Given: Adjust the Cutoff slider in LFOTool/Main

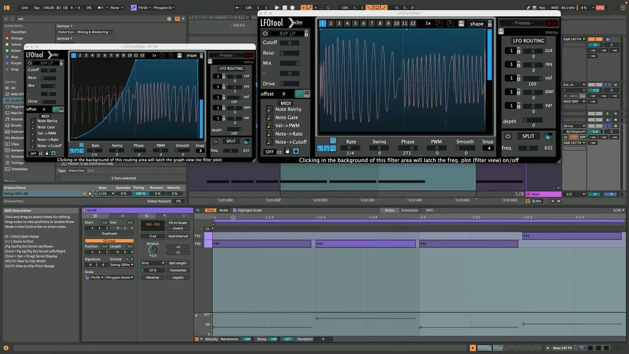Looking at the screenshot, I should (289, 43).
